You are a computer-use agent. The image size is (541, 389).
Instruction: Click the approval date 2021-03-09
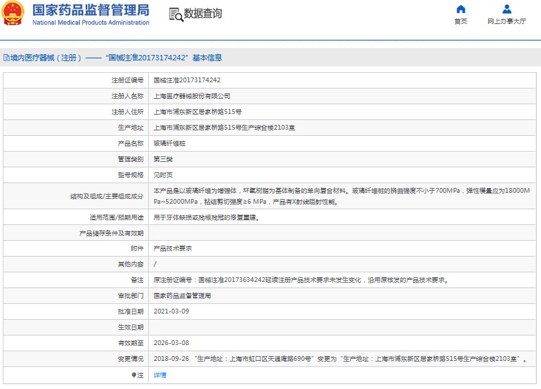(x=170, y=311)
